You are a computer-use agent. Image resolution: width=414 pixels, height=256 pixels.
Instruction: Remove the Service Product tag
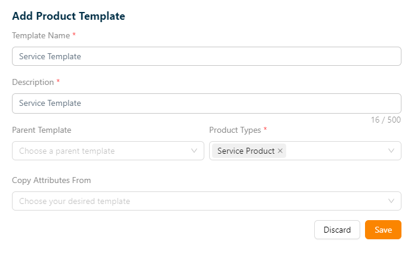(x=280, y=151)
